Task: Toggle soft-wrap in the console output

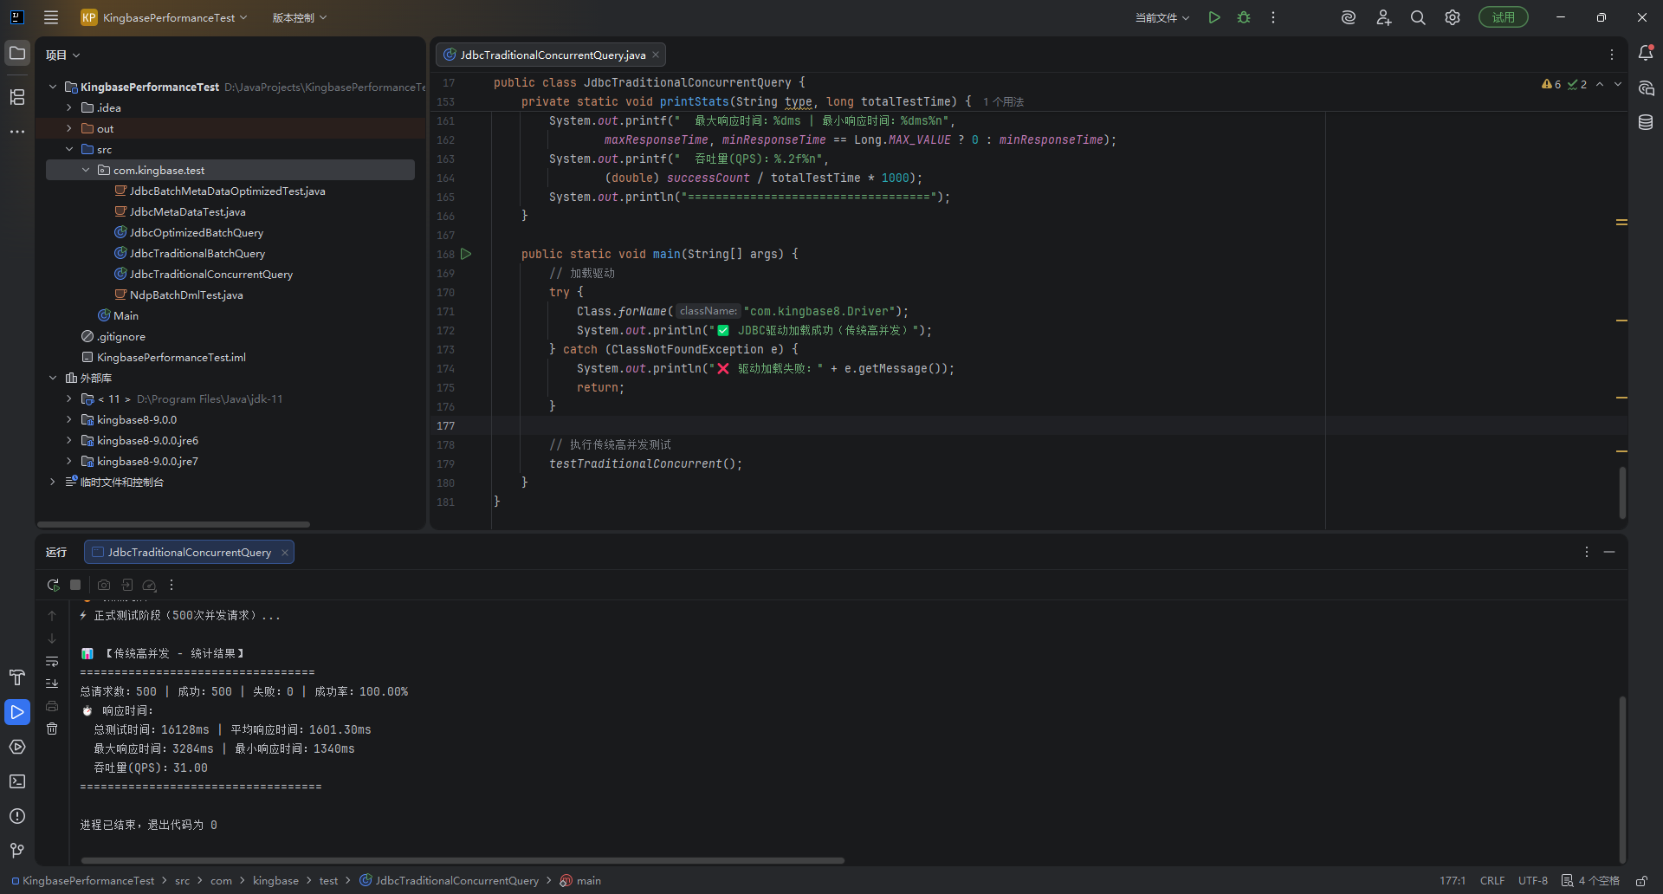Action: click(x=52, y=661)
